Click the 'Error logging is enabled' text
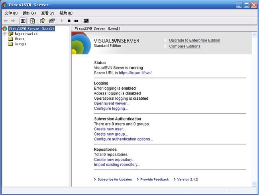259x195 pixels. coord(115,88)
